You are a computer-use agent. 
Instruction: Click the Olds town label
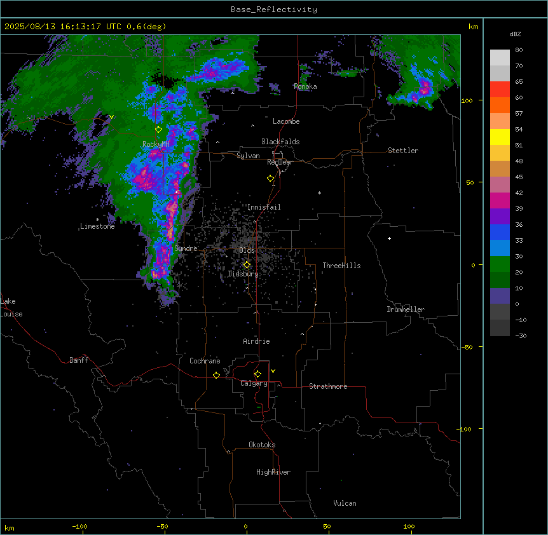[x=247, y=250]
